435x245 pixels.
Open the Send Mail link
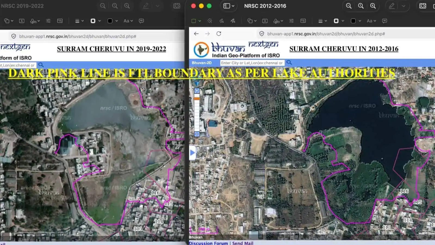(x=243, y=243)
